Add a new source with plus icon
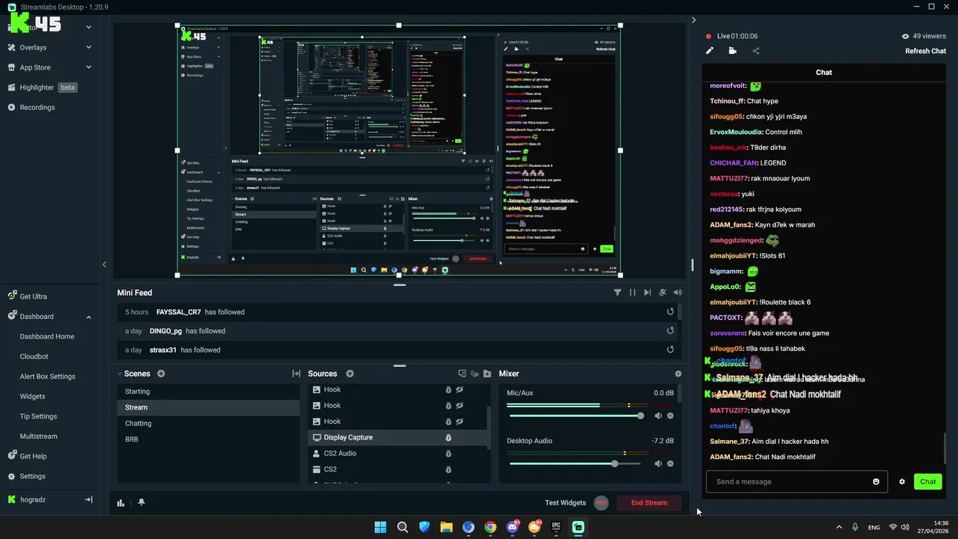This screenshot has width=958, height=539. (350, 374)
